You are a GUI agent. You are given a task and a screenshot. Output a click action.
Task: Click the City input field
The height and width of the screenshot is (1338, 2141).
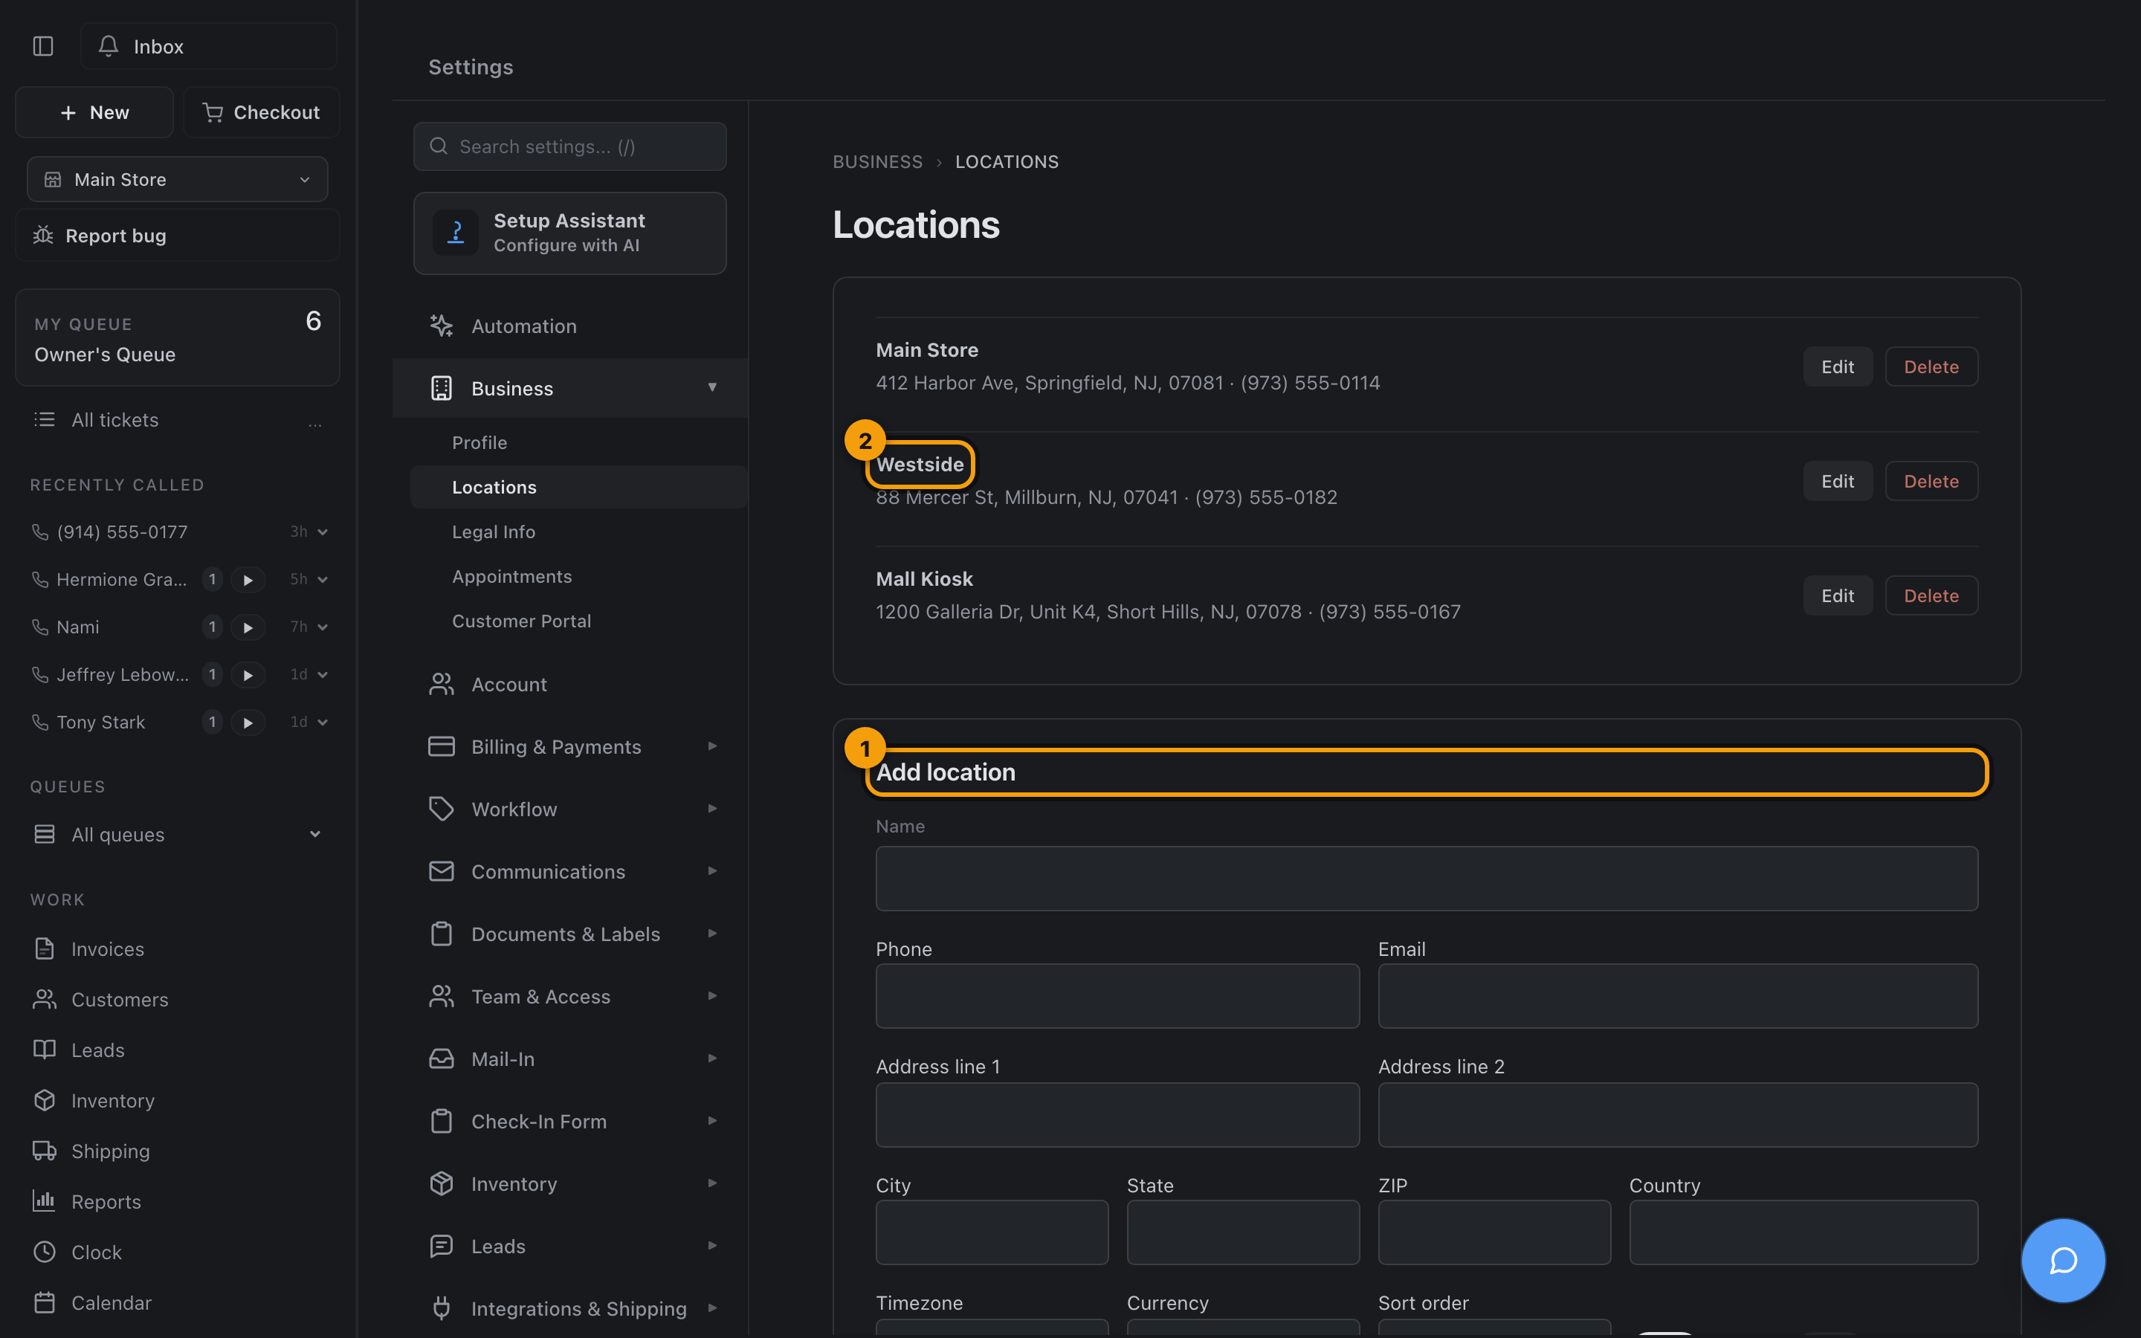pos(992,1232)
